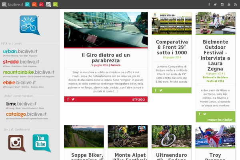
Task: Share Bielmonte Outdoor Festival article on Facebook
Action: coord(200,114)
